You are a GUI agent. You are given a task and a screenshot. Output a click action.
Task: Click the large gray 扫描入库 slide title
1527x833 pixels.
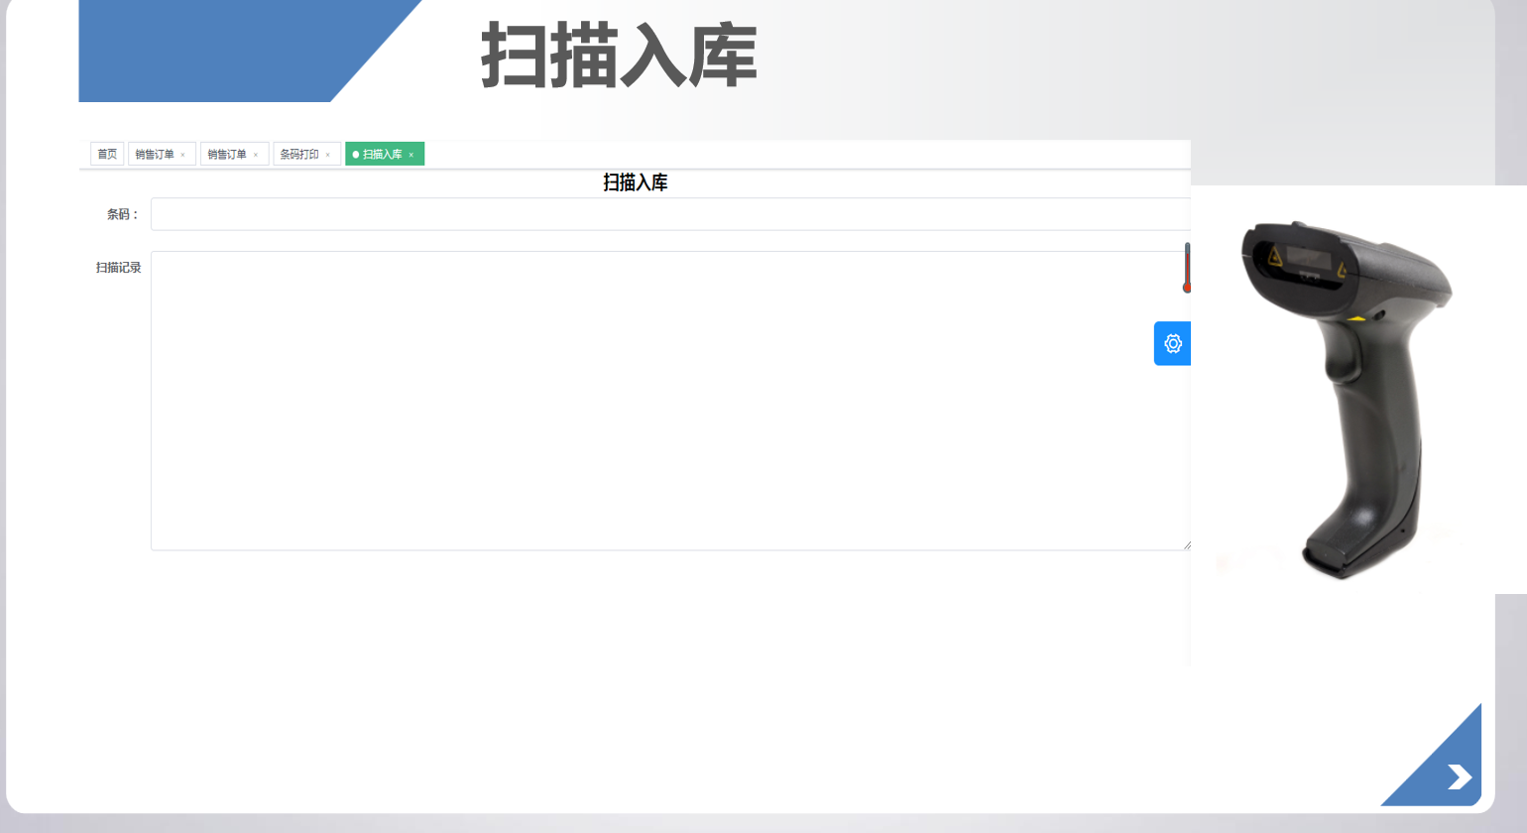tap(620, 56)
